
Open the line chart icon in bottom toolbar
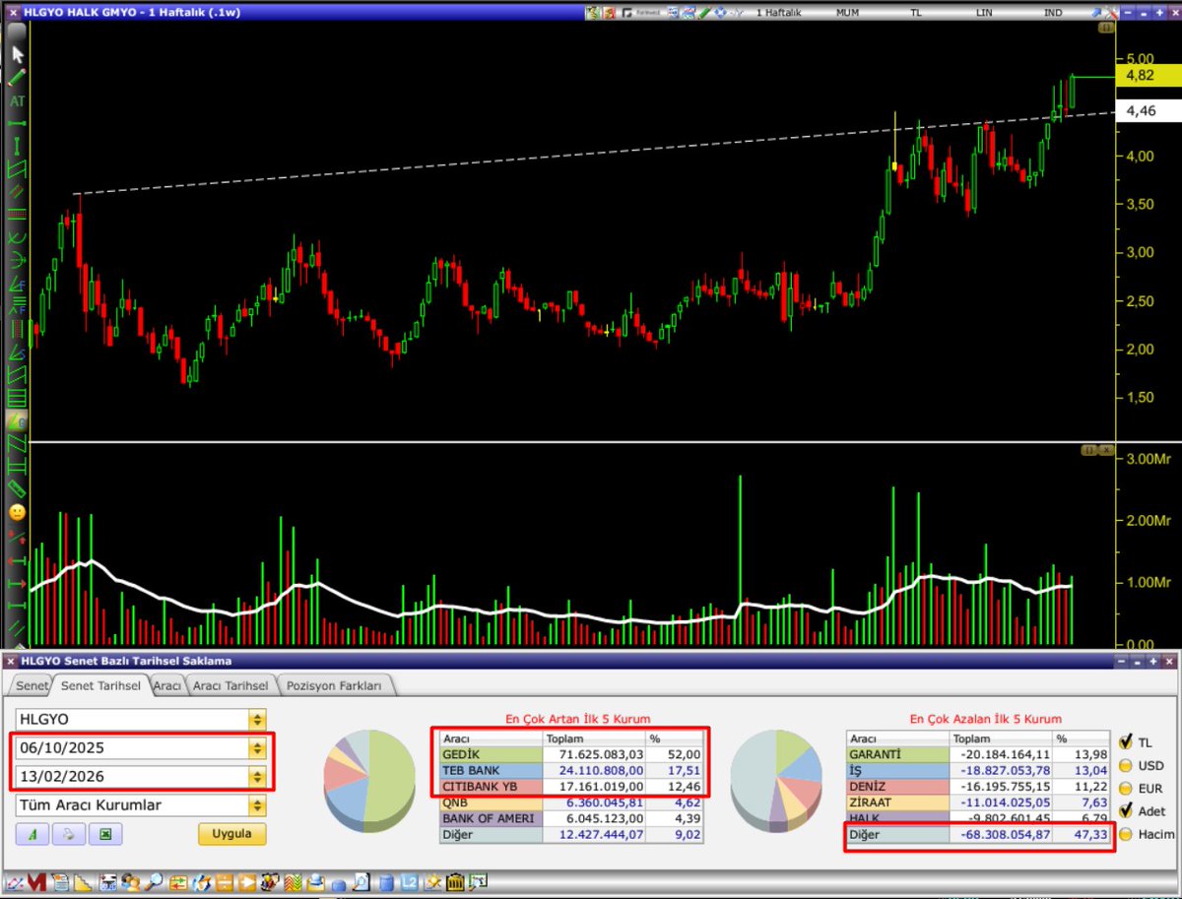pyautogui.click(x=15, y=882)
